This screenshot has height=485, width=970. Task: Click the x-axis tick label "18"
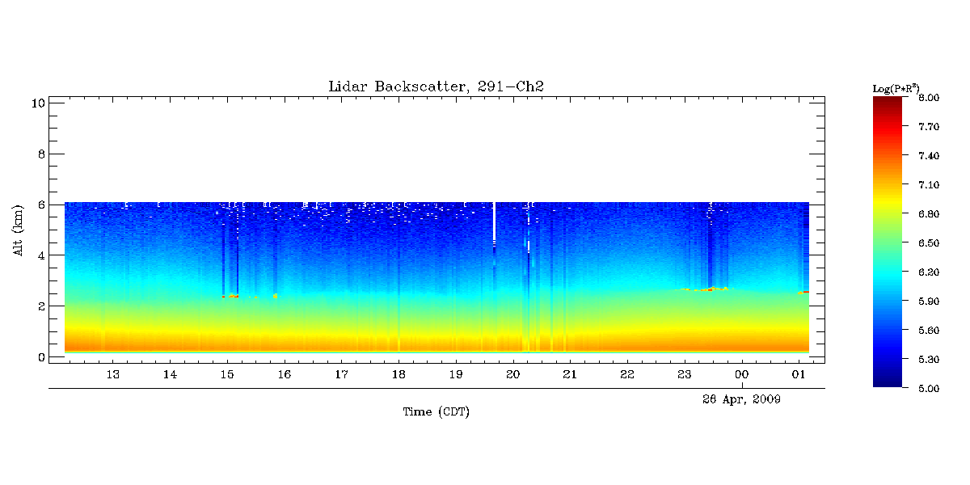pos(399,374)
